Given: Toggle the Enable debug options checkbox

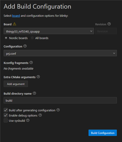Looking at the screenshot, I should point(6,115).
